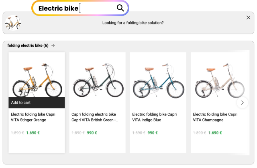The height and width of the screenshot is (168, 257).
Task: Click crossed-out 1.890 € on Indigo Blue card
Action: point(139,133)
